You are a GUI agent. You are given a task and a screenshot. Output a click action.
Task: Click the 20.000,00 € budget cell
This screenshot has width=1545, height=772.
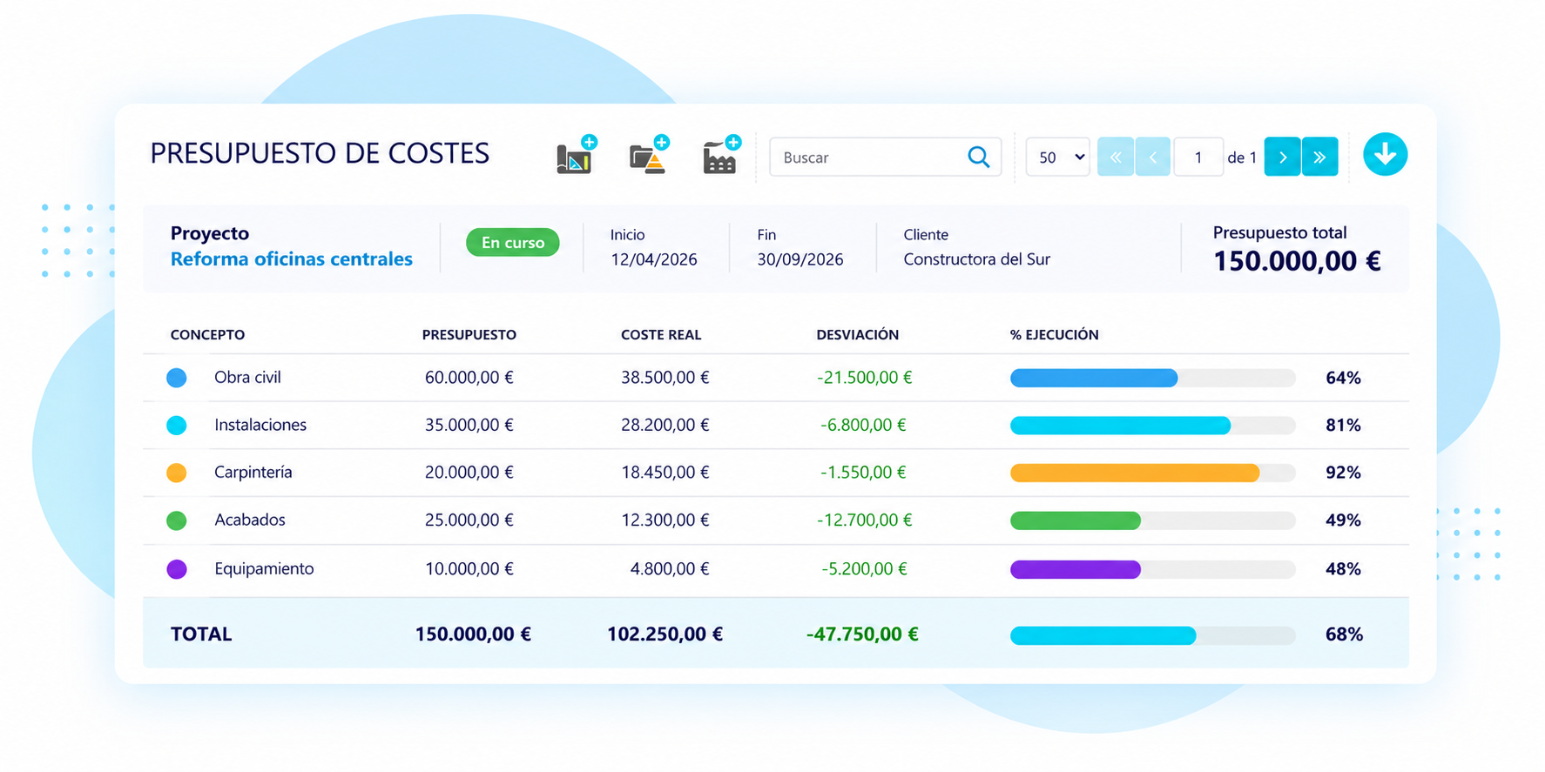pos(469,473)
